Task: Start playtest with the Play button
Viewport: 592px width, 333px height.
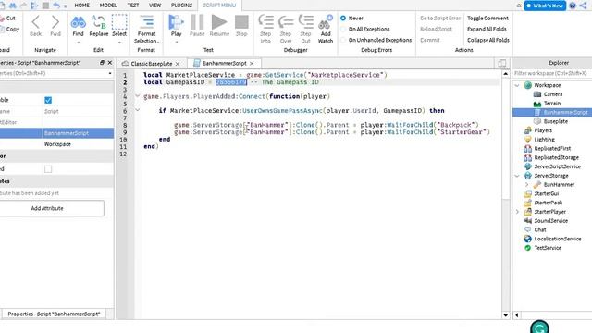Action: point(176,26)
